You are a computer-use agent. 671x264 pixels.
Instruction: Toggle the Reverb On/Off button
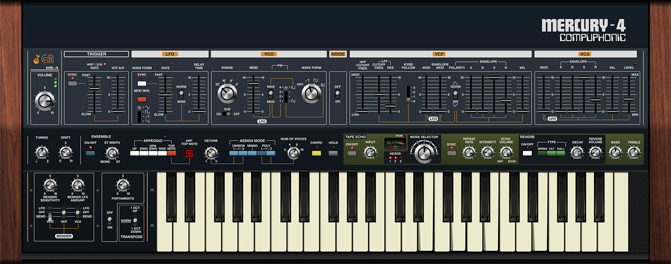[x=527, y=153]
